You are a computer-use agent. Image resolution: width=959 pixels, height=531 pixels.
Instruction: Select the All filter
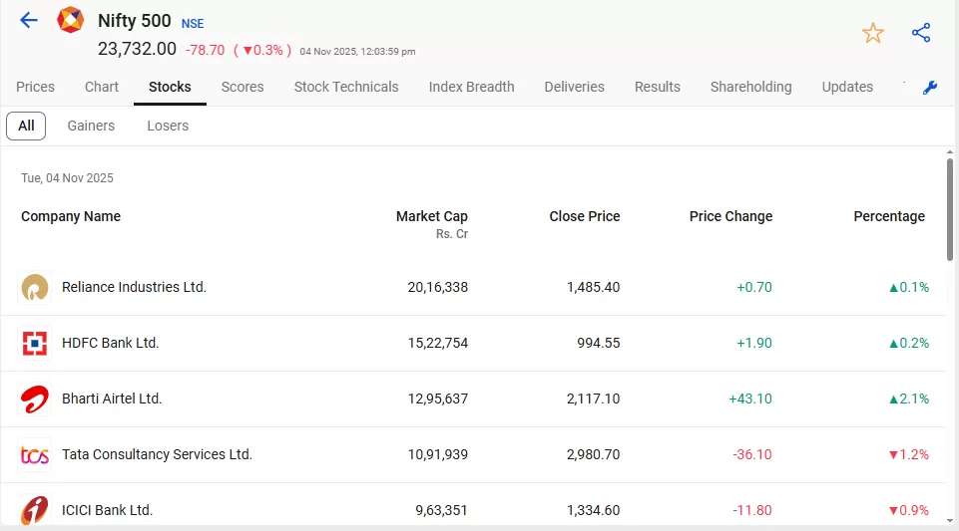pyautogui.click(x=26, y=126)
